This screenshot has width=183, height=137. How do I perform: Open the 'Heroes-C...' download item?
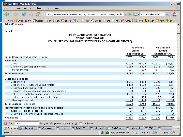28,128
